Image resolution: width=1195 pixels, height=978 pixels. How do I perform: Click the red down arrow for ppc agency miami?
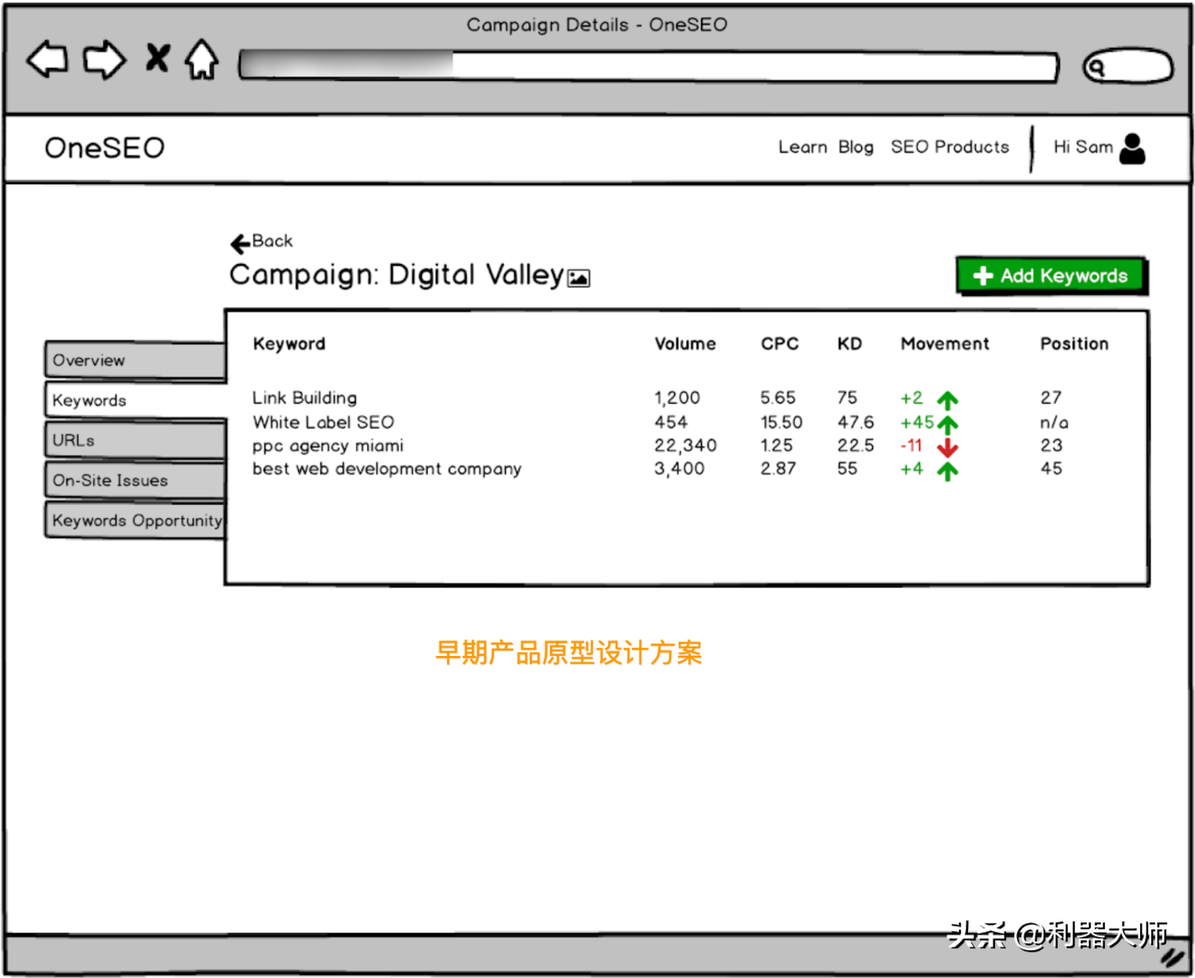947,448
